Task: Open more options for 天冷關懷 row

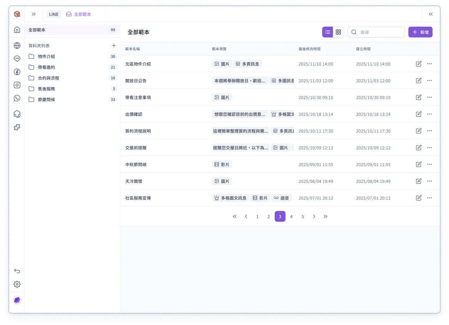Action: 429,181
